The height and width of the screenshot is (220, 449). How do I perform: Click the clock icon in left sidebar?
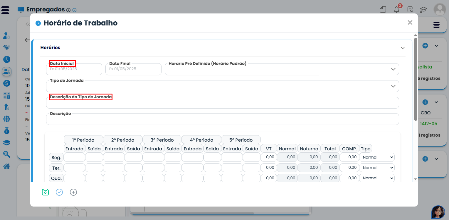click(x=7, y=59)
